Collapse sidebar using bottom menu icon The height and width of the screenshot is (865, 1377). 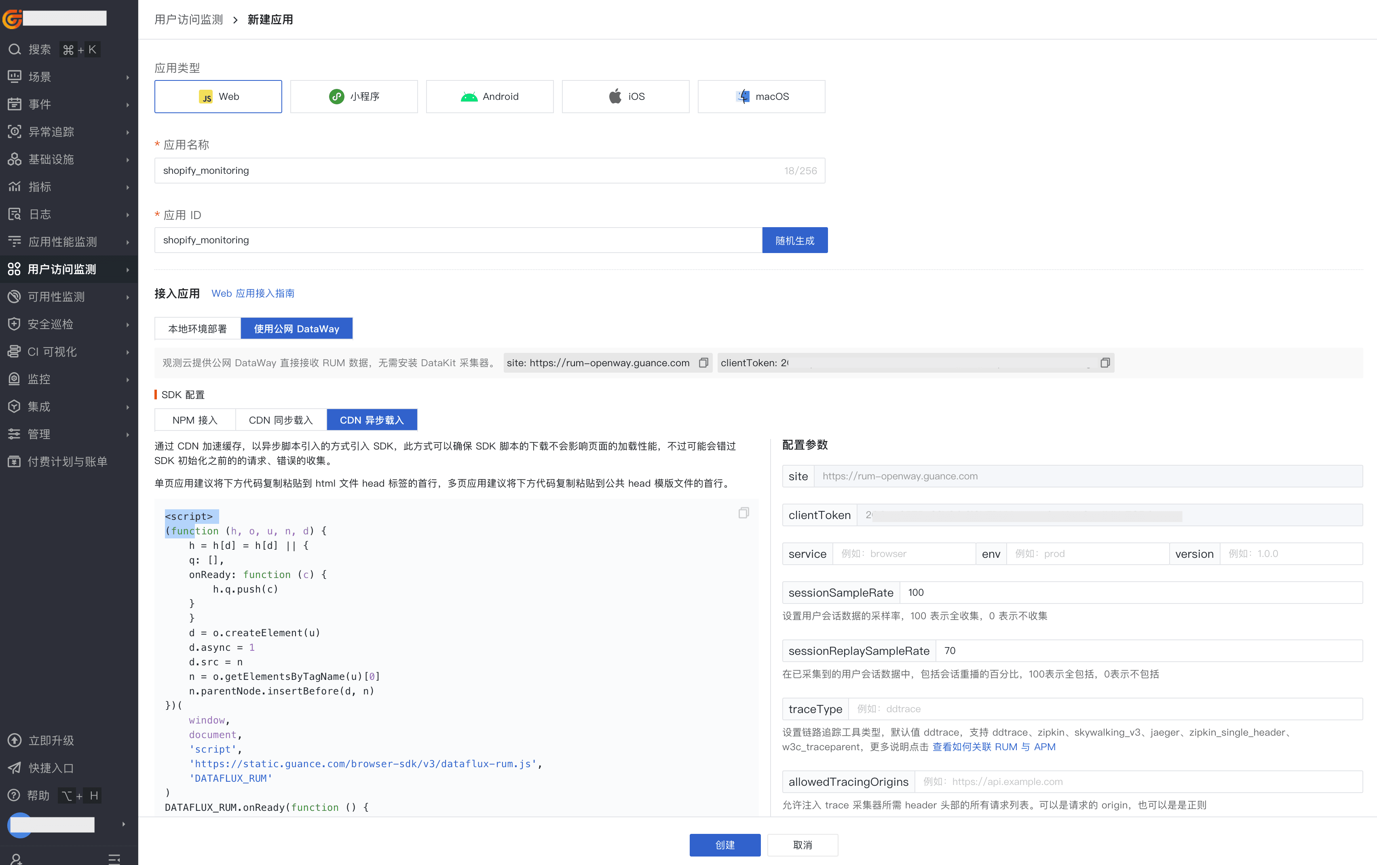tap(114, 858)
